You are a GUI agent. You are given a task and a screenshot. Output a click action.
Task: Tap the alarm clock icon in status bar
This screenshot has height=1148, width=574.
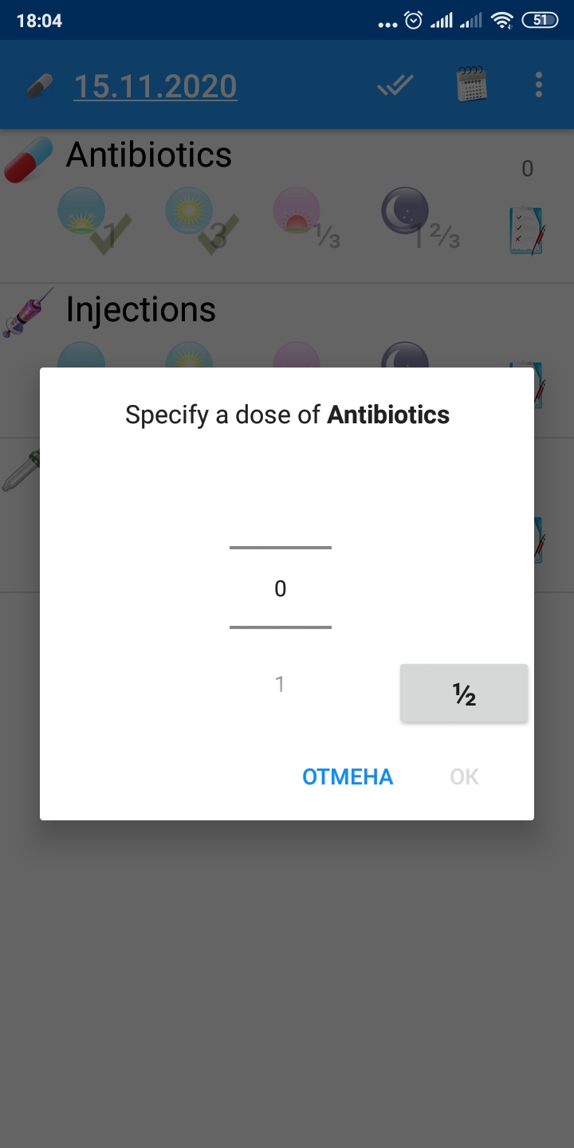[413, 21]
